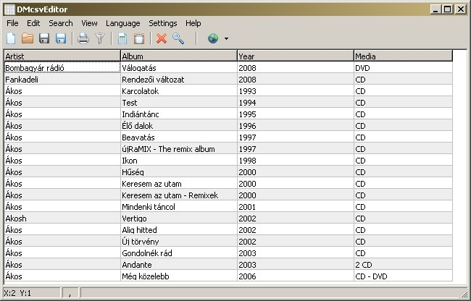This screenshot has width=471, height=301.
Task: Open the File menu
Action: click(12, 23)
